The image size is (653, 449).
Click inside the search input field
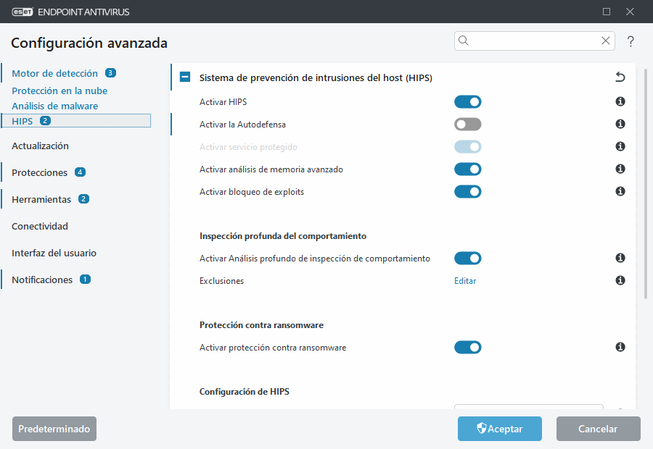pos(534,41)
